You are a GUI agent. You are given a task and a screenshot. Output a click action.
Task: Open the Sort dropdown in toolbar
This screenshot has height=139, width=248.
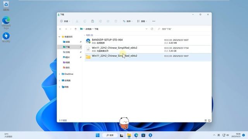tap(127, 21)
